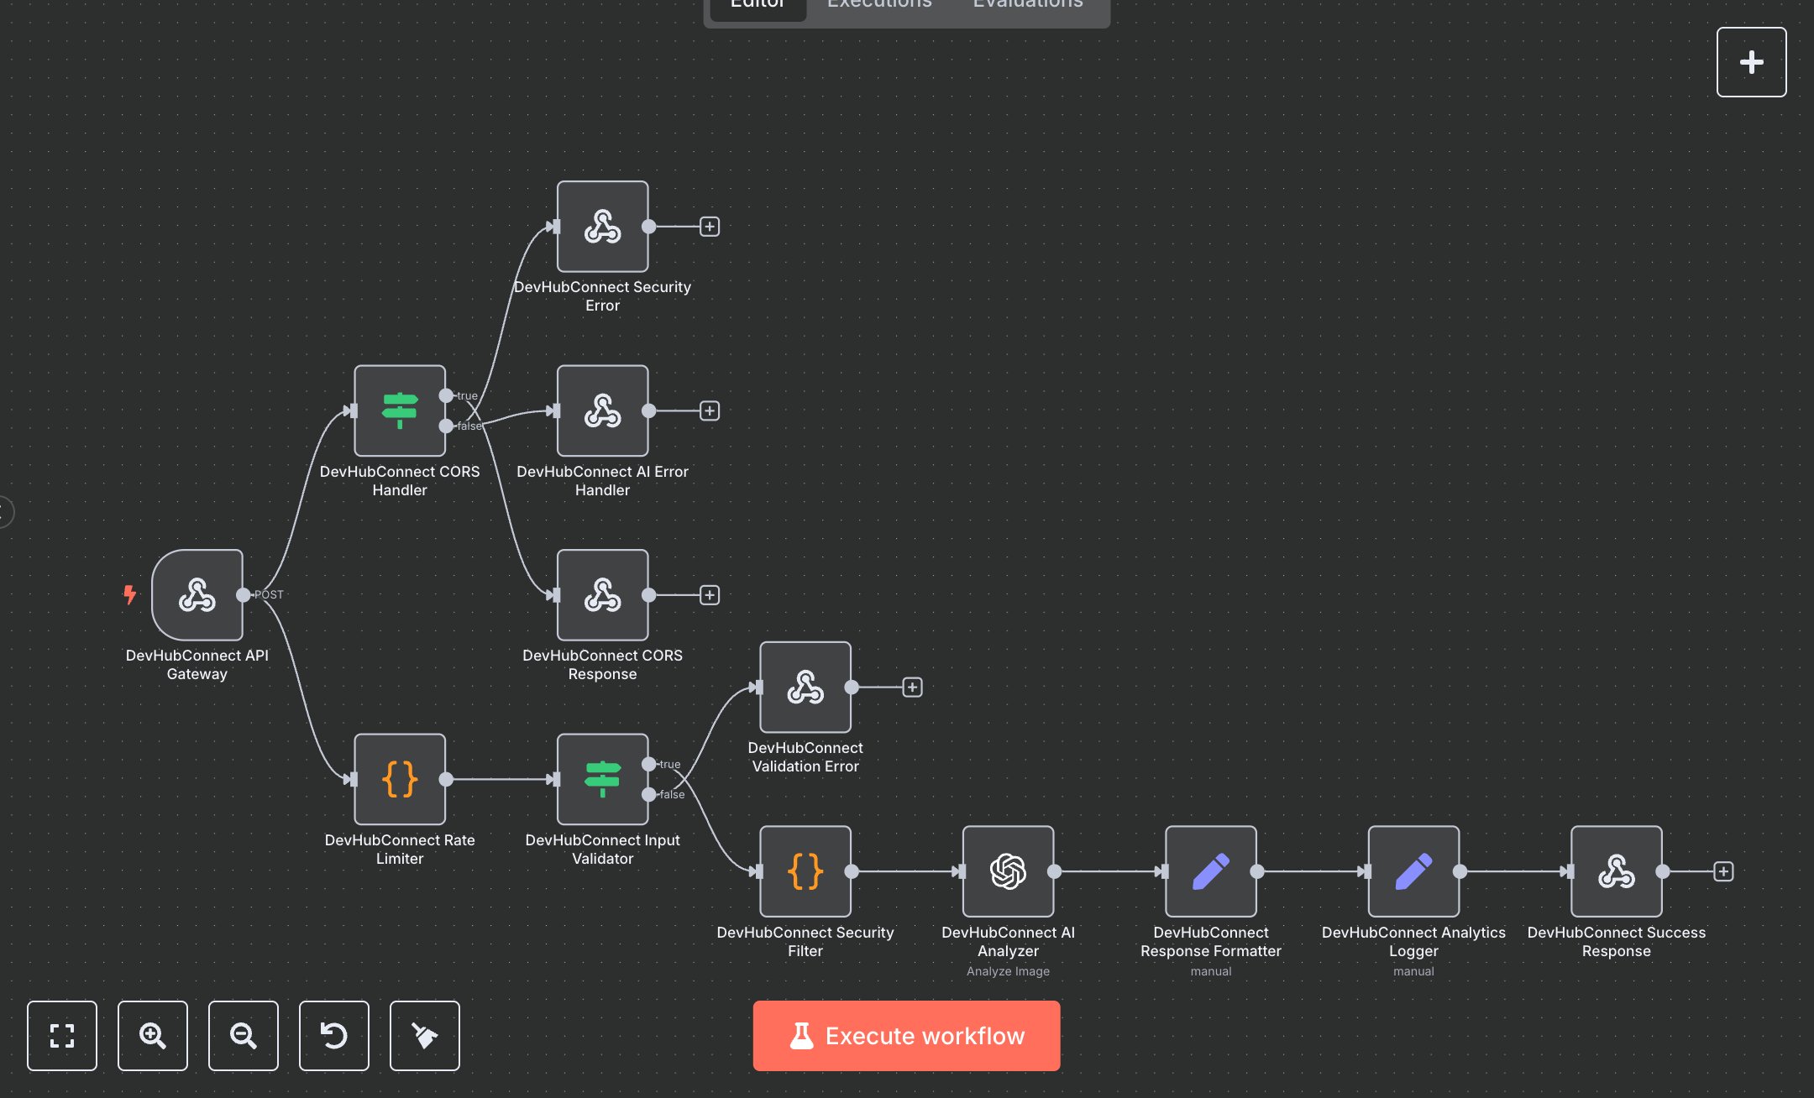Open the DevHubConnect Analytics Logger node
Viewport: 1814px width, 1098px height.
(x=1413, y=871)
